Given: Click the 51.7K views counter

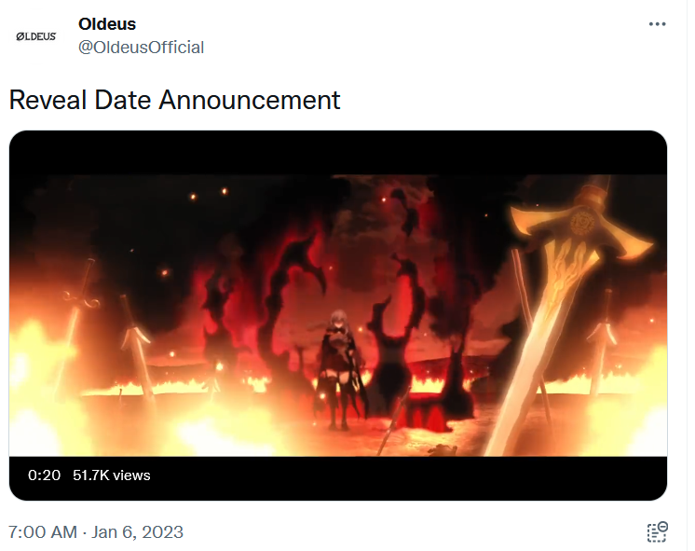Looking at the screenshot, I should (111, 475).
